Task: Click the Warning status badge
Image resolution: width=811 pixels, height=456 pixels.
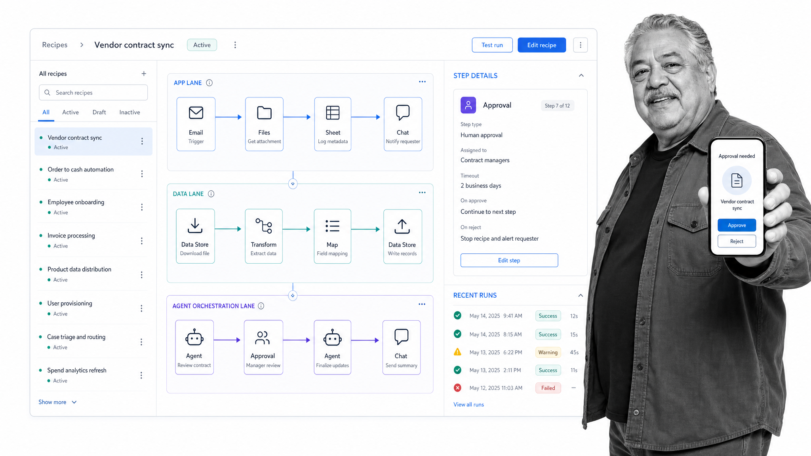Action: point(548,352)
